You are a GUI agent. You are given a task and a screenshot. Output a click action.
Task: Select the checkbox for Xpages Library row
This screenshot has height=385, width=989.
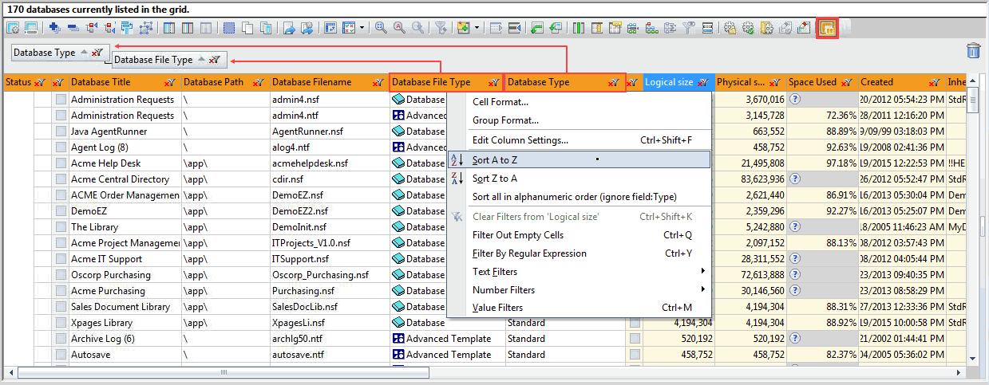coord(61,323)
